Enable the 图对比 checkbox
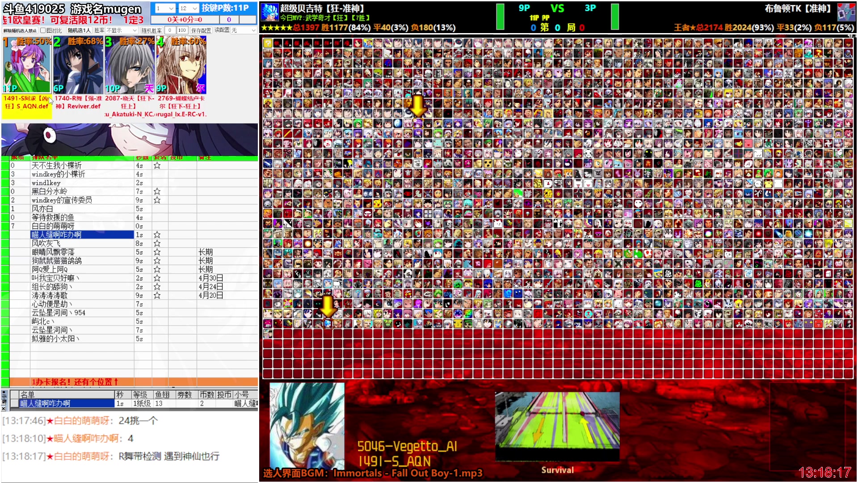Screen dimensions: 858x483 click(43, 30)
